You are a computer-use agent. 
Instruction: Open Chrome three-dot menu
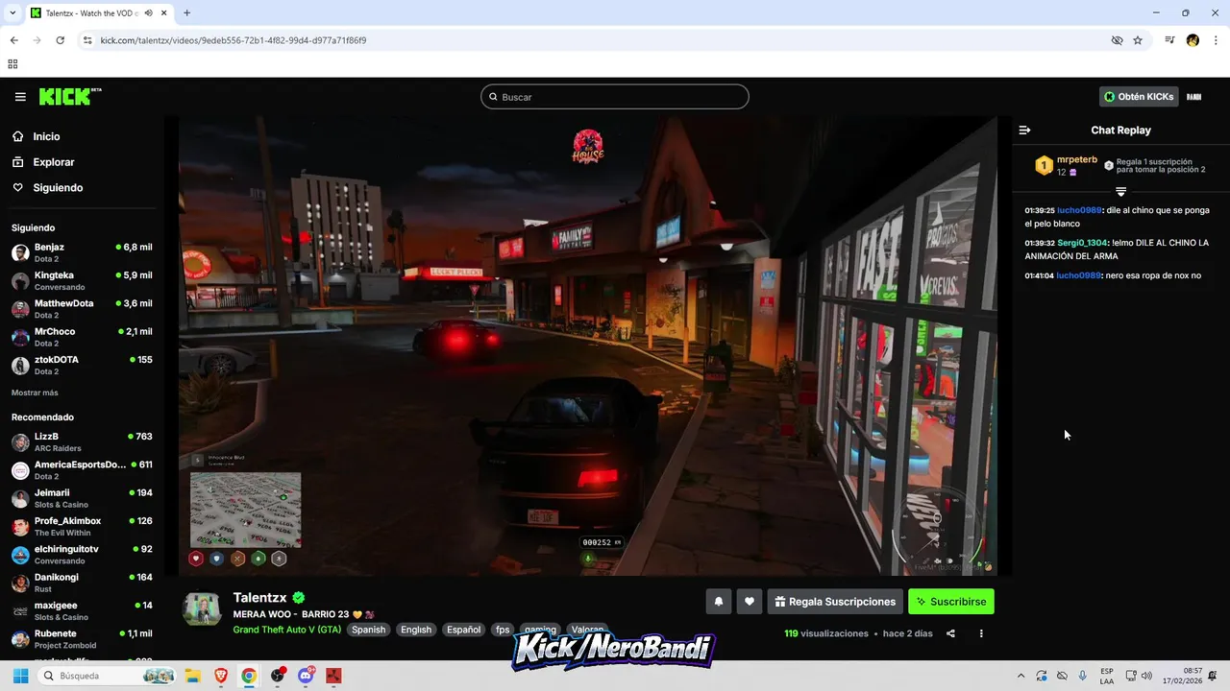pyautogui.click(x=1216, y=40)
